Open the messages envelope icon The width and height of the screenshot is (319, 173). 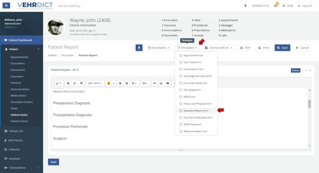(276, 6)
